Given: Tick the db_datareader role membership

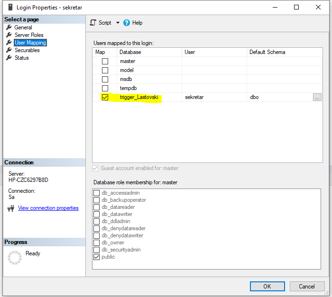Looking at the screenshot, I should (x=97, y=207).
